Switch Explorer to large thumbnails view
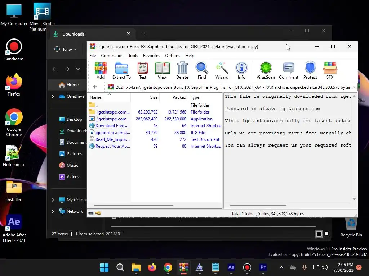 point(326,234)
